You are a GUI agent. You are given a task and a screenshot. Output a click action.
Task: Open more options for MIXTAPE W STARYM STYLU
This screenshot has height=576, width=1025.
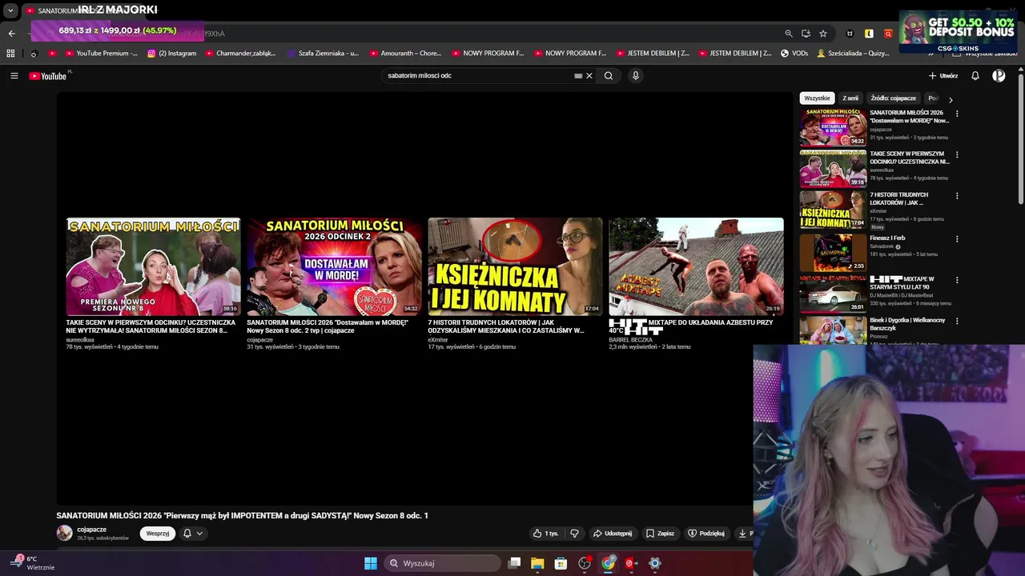tap(957, 280)
